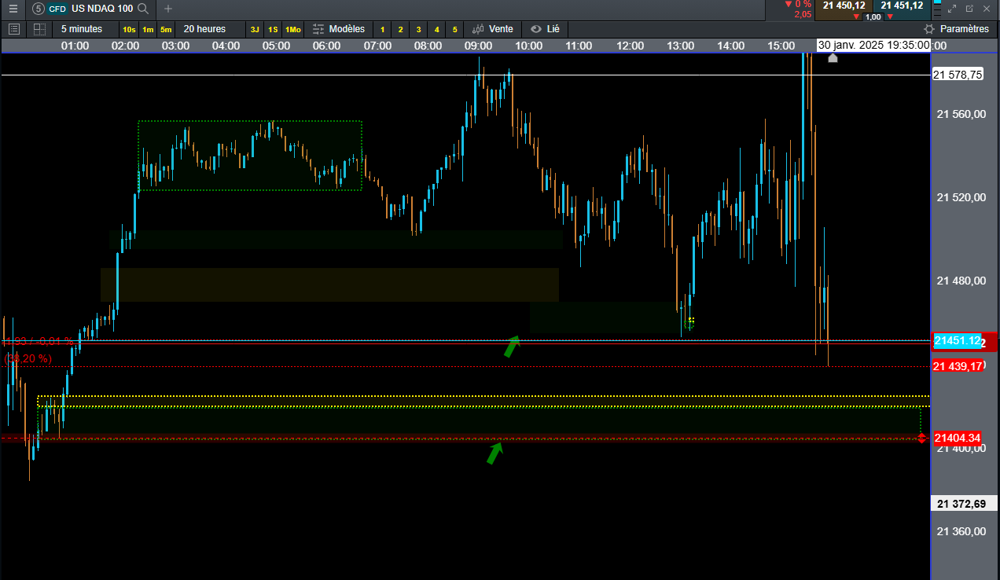The width and height of the screenshot is (1000, 580).
Task: Click the current price label 21451.12
Action: pyautogui.click(x=958, y=341)
